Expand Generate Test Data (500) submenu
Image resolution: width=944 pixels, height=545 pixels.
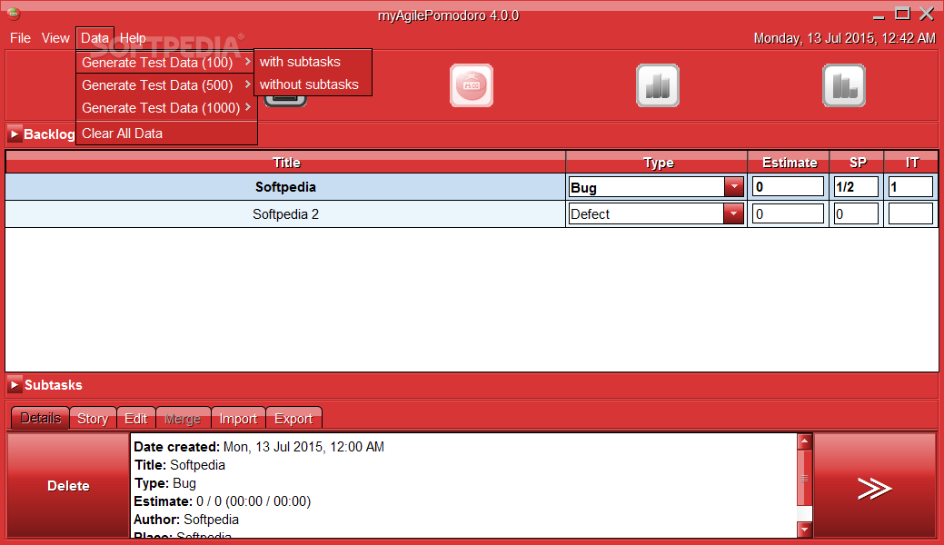pos(166,84)
